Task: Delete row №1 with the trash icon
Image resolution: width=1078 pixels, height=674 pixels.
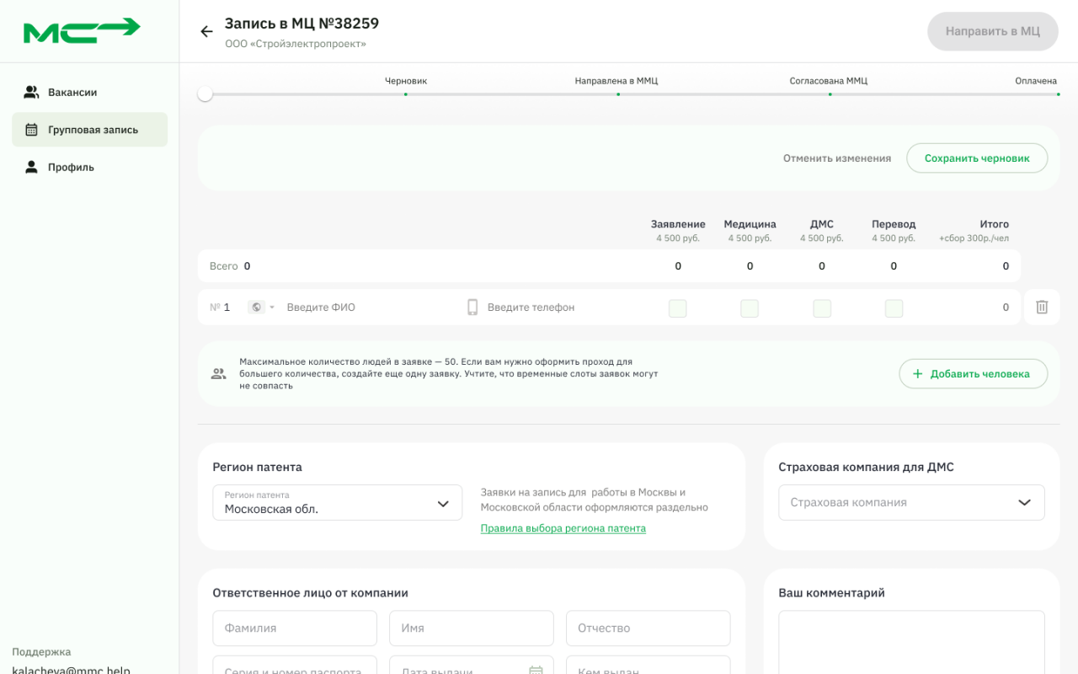Action: pyautogui.click(x=1042, y=308)
